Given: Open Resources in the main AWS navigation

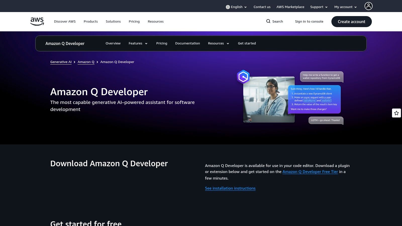Looking at the screenshot, I should point(156,22).
